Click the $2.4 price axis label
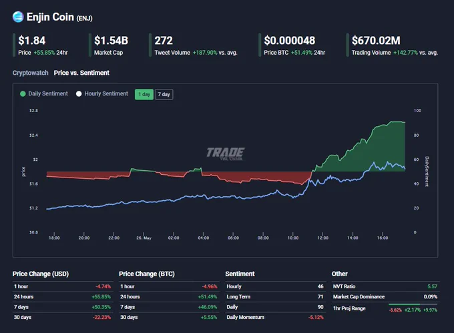Image resolution: width=454 pixels, height=333 pixels. click(x=33, y=135)
